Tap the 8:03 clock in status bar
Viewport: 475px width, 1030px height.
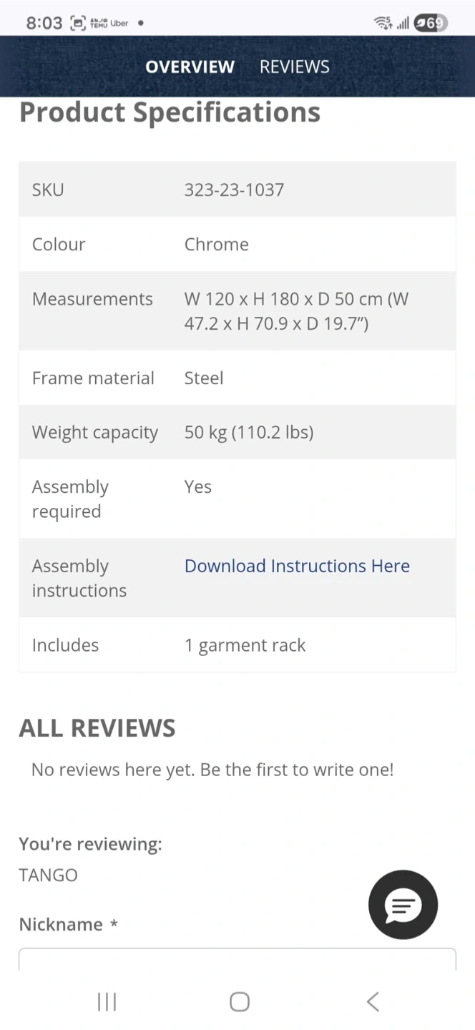44,23
